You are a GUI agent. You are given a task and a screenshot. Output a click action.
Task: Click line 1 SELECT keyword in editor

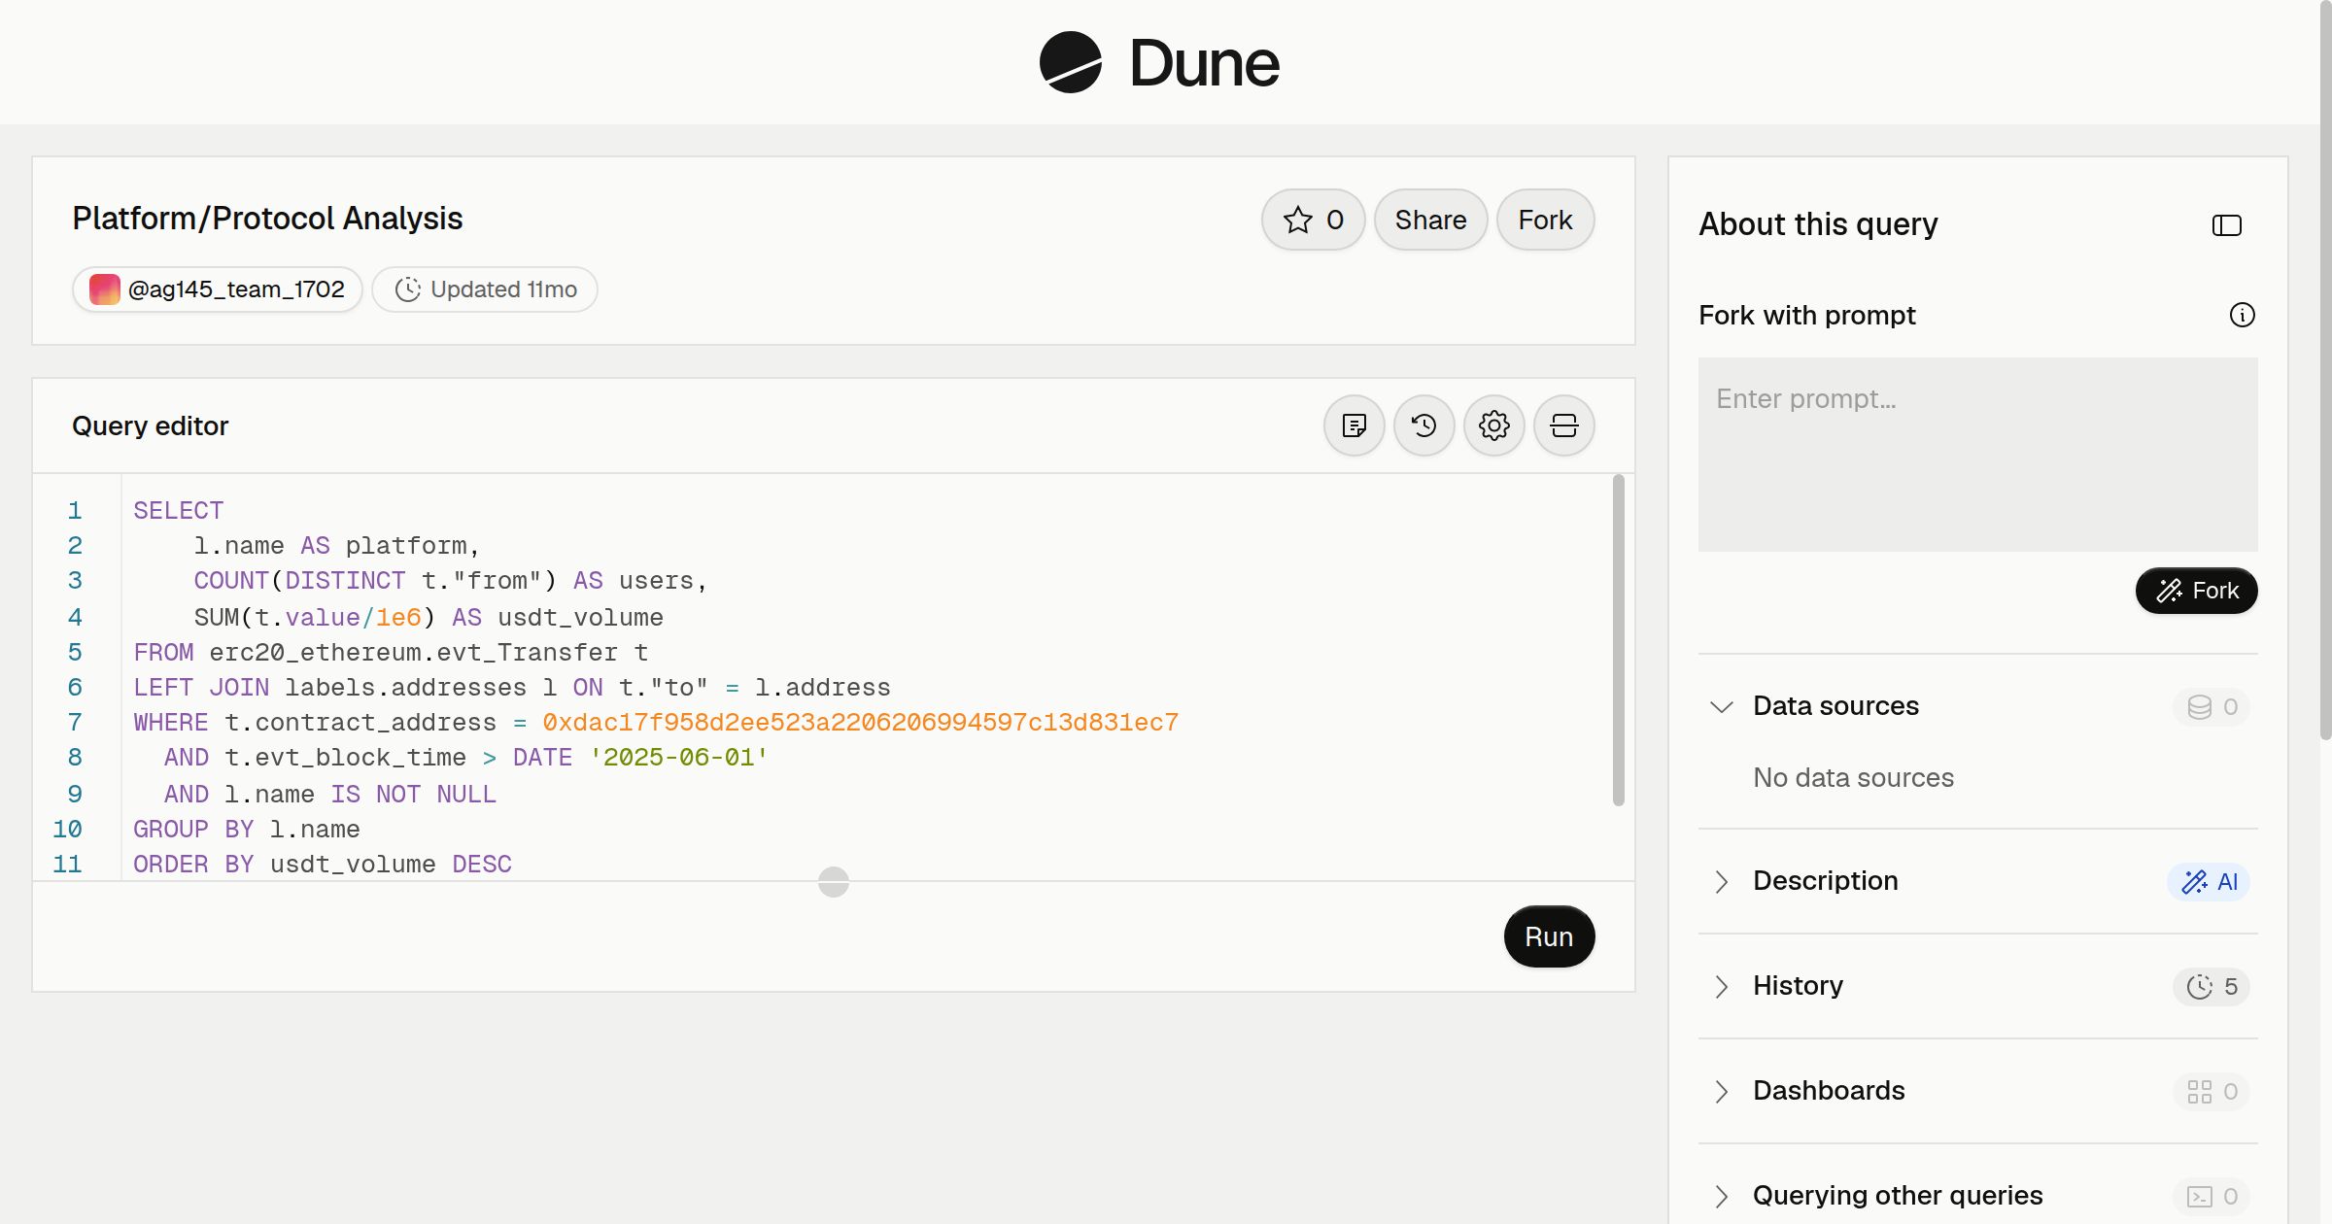point(179,511)
